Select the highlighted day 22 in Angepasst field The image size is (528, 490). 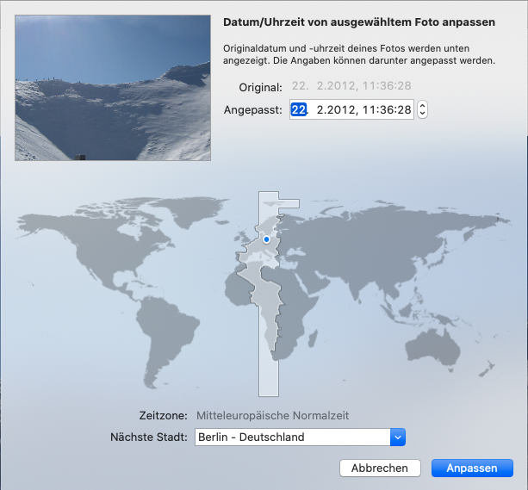299,109
